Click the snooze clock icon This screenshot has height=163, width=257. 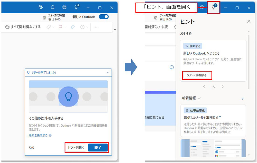[x=82, y=27]
